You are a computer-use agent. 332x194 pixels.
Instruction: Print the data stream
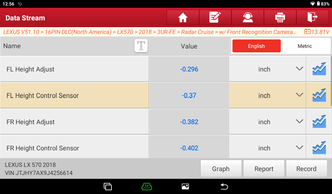(280, 17)
